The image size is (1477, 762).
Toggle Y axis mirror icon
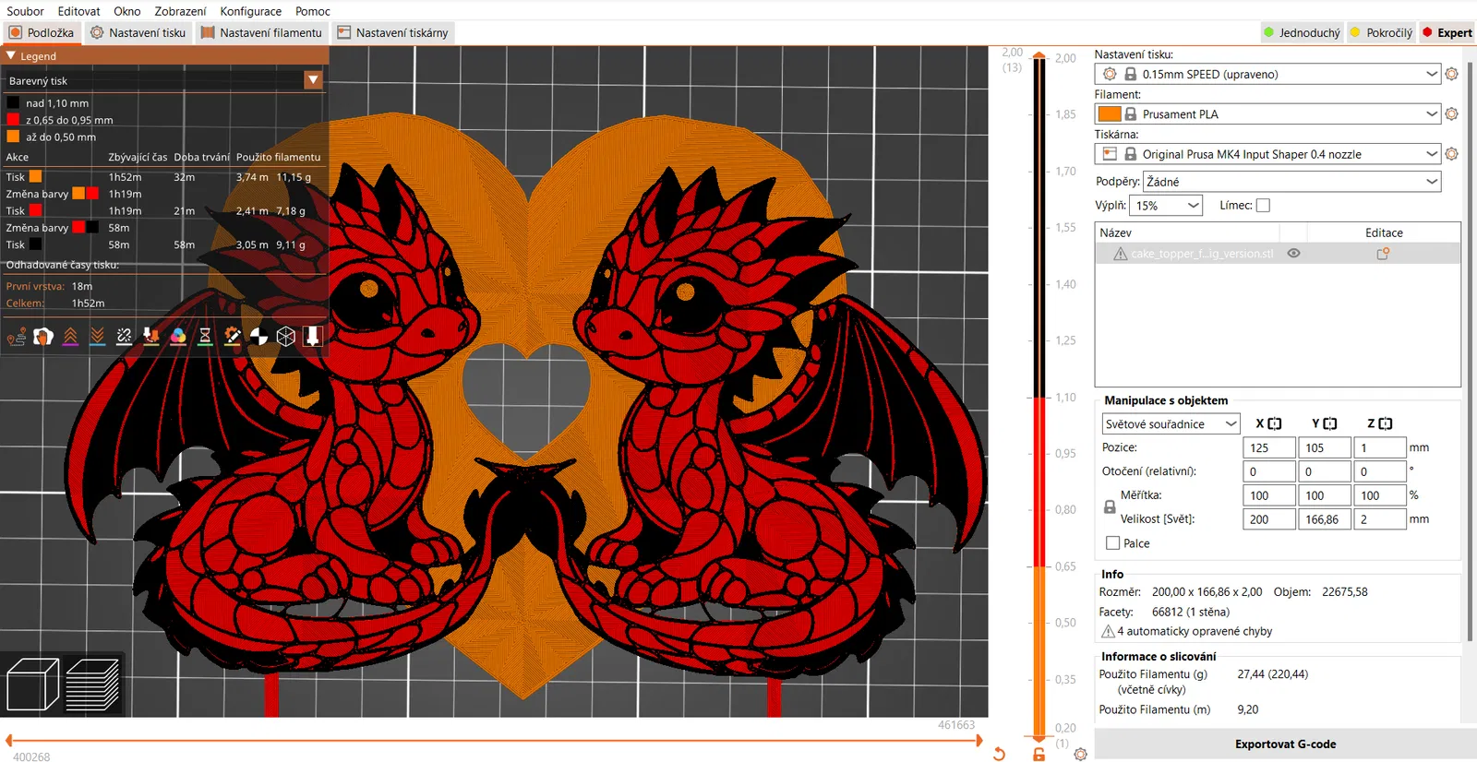1330,423
